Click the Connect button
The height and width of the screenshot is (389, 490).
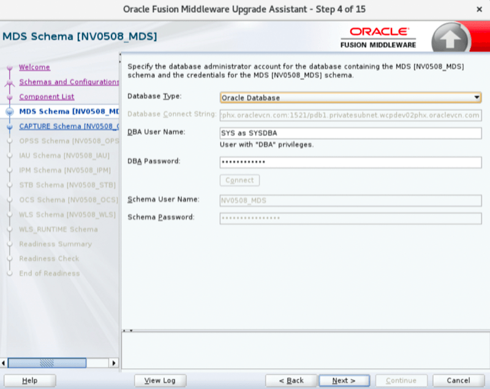(239, 180)
